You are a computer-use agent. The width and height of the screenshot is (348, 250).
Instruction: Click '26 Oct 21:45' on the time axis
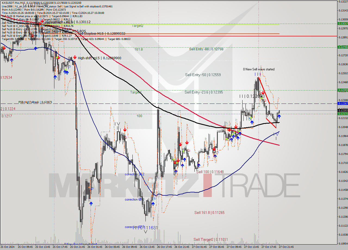coord(182,247)
